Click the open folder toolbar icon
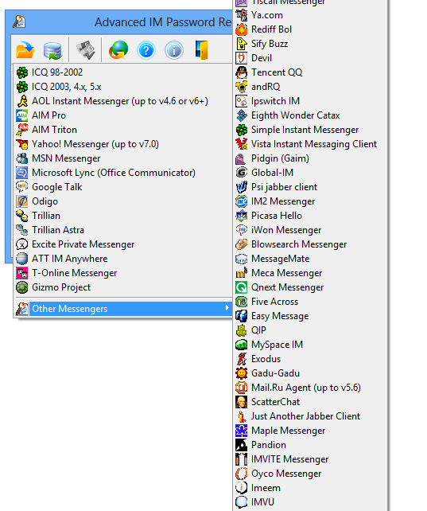This screenshot has height=511, width=427. pos(25,50)
